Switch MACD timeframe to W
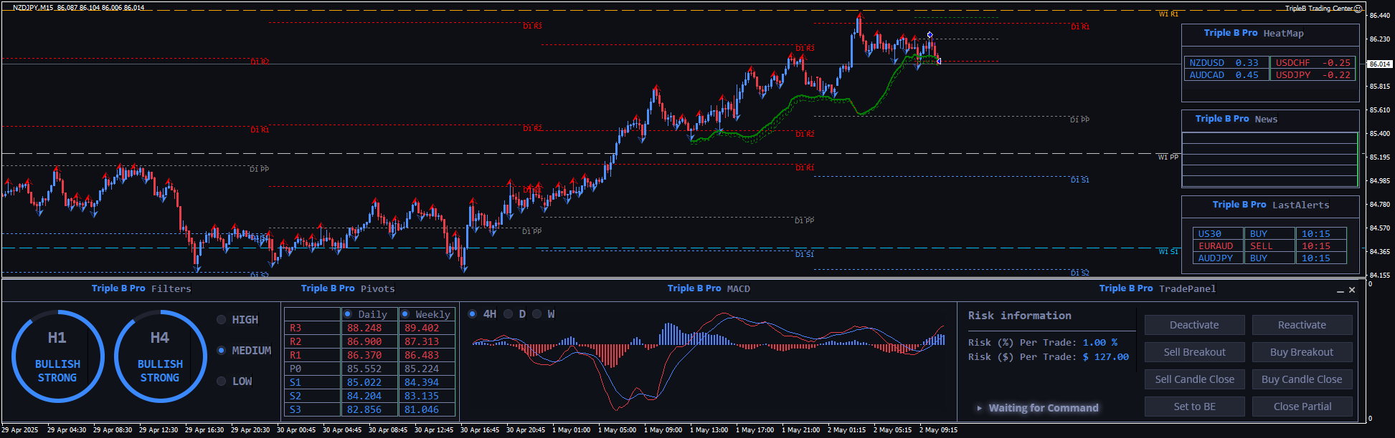1395x438 pixels. point(537,314)
